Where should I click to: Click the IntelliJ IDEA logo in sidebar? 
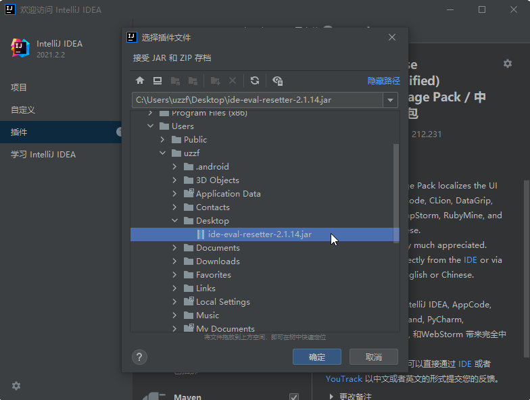coord(20,47)
